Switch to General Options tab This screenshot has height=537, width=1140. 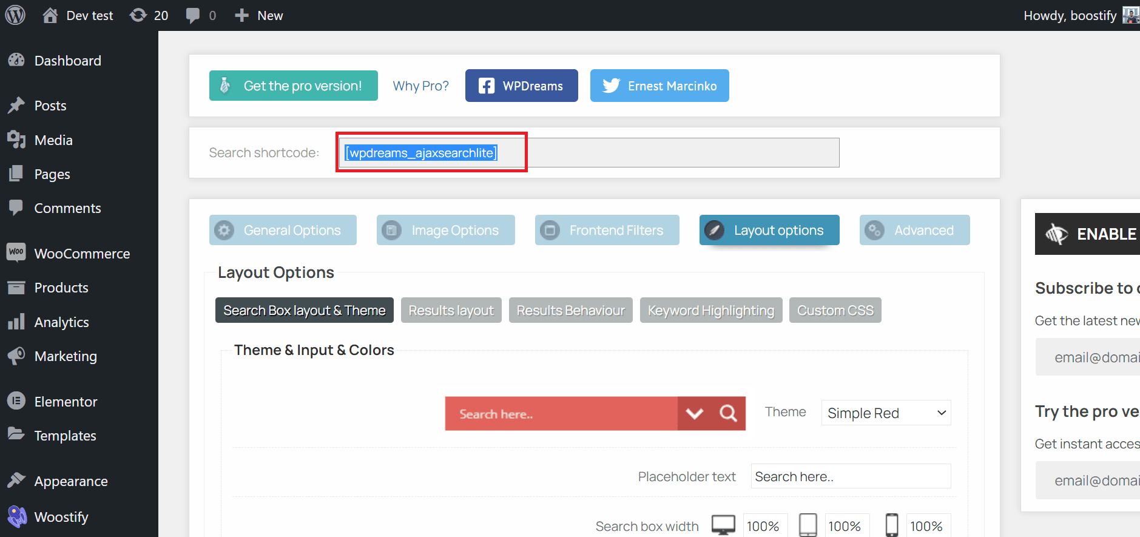[283, 230]
